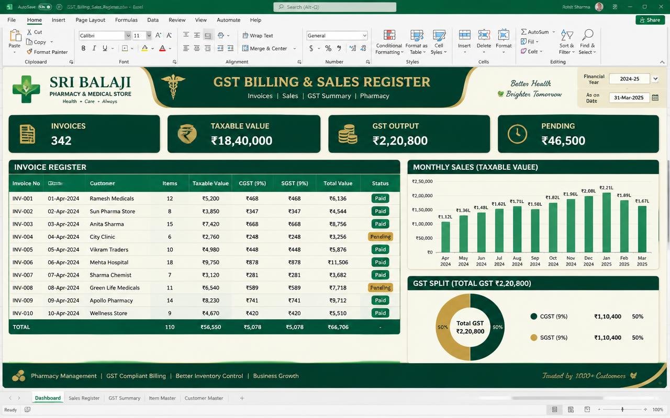Switch to the GST Summary sheet

point(125,398)
